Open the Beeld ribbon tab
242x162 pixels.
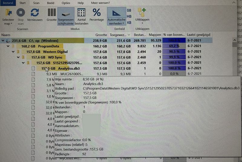click(51, 3)
